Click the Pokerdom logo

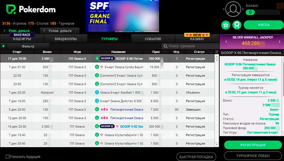pos(31,9)
